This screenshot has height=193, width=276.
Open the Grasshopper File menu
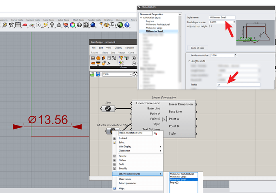point(94,48)
